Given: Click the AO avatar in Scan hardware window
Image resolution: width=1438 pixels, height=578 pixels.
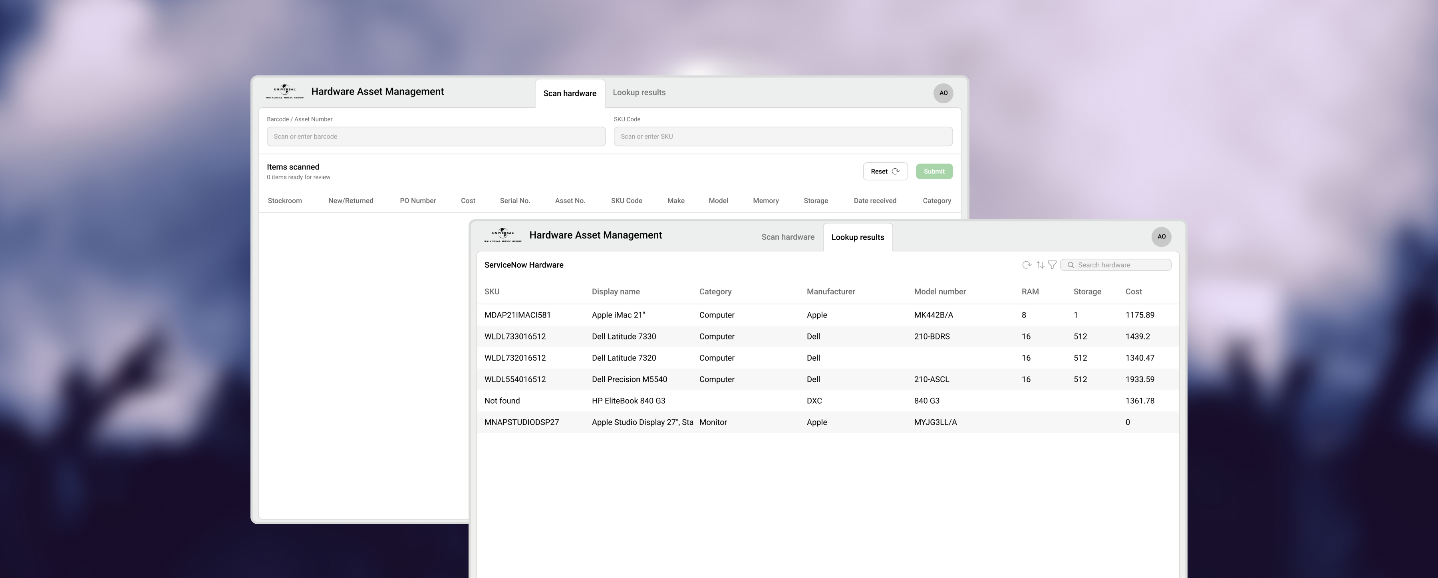Looking at the screenshot, I should (x=943, y=93).
